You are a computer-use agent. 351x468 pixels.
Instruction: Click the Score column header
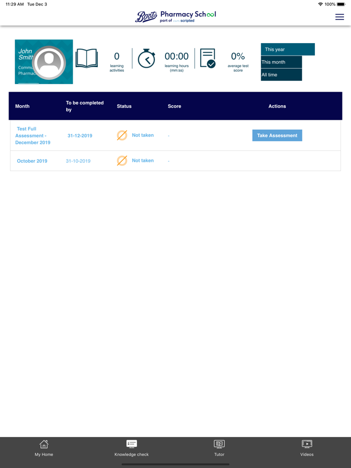click(174, 106)
